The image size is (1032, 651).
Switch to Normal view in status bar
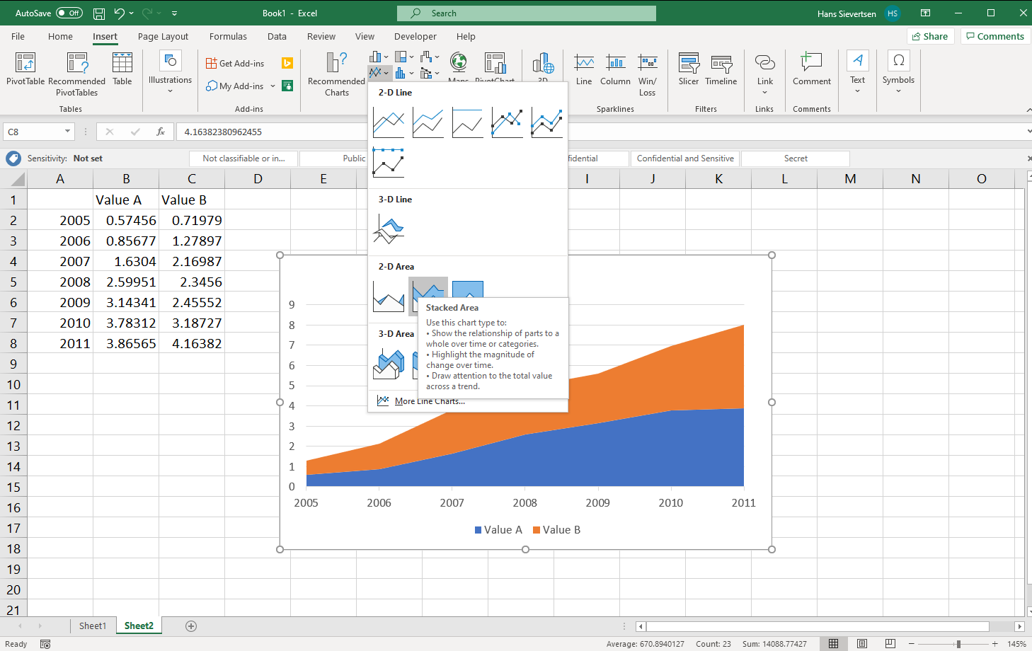click(x=834, y=643)
